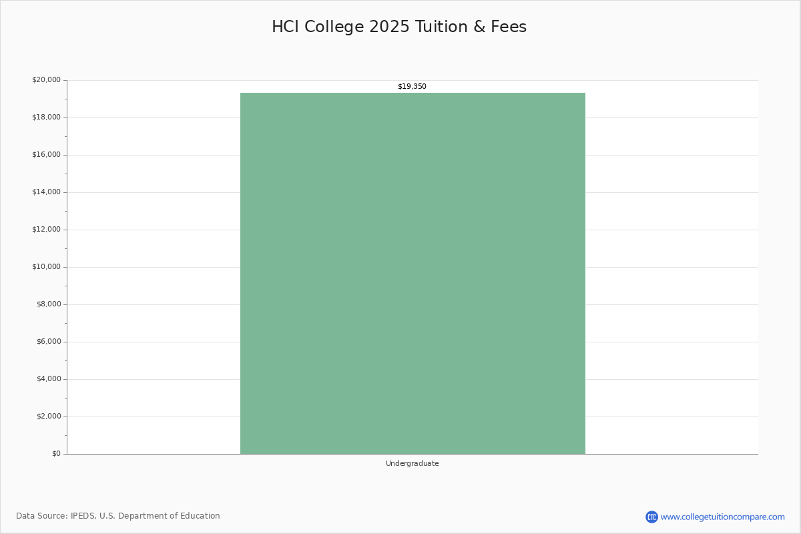The width and height of the screenshot is (801, 534).
Task: Click empty plot area right of the green bar
Action: [671, 267]
